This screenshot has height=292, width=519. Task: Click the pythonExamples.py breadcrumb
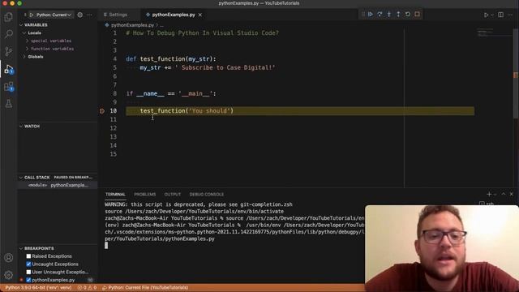(132, 25)
